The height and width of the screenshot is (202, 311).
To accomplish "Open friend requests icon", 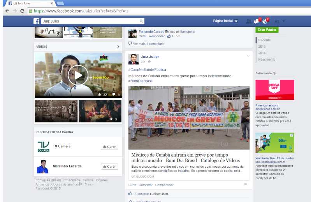I will coord(248,21).
